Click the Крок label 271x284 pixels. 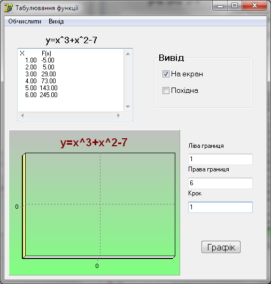click(195, 193)
